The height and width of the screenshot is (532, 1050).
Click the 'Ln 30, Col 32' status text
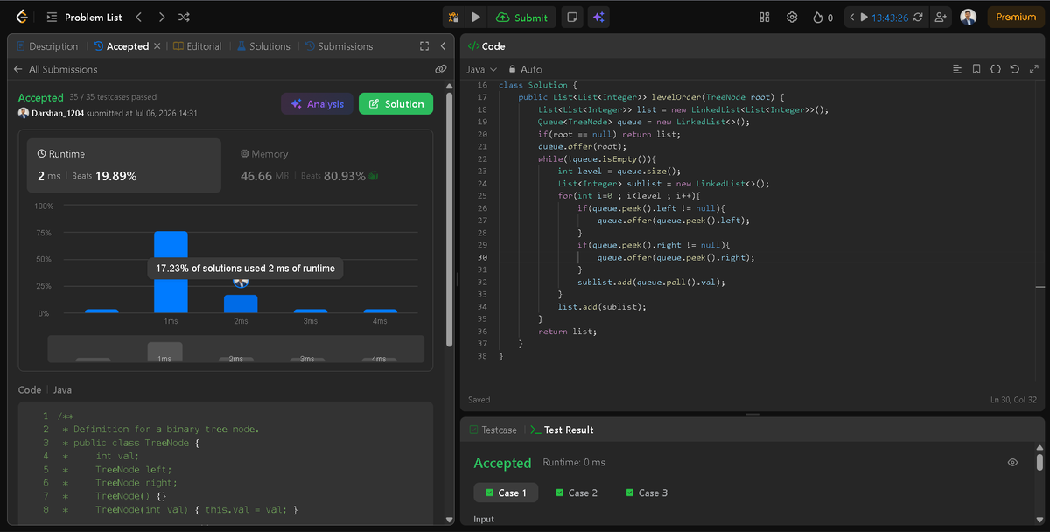click(1013, 400)
